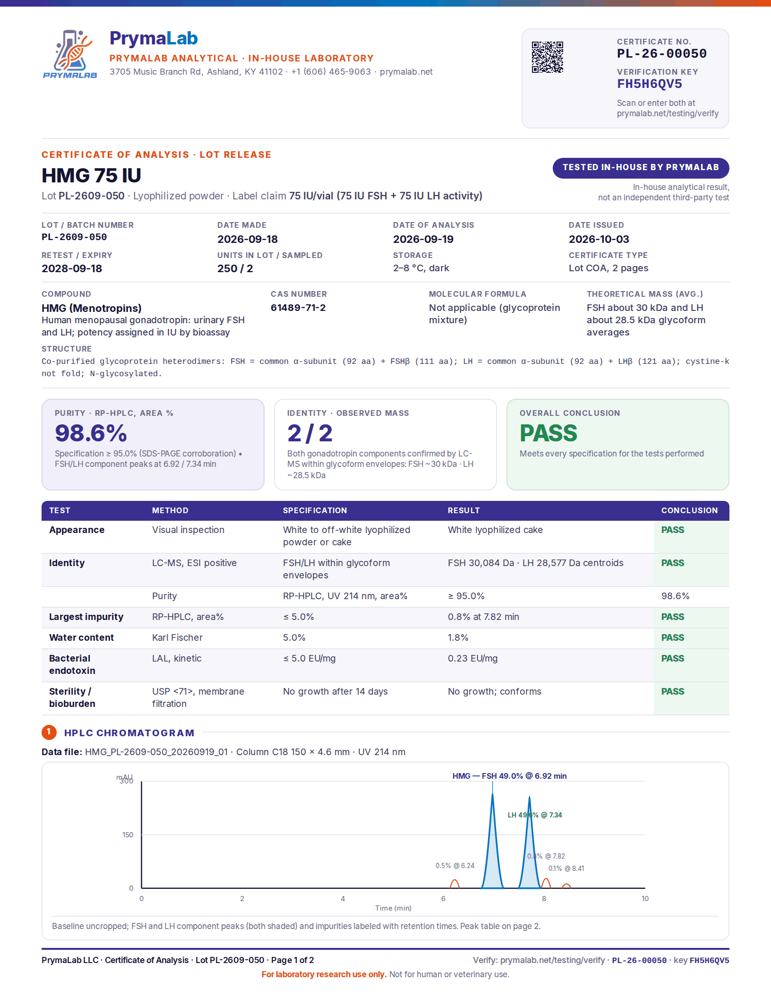The width and height of the screenshot is (771, 998).
Task: Click the Water content result 1.8%
Action: point(458,637)
